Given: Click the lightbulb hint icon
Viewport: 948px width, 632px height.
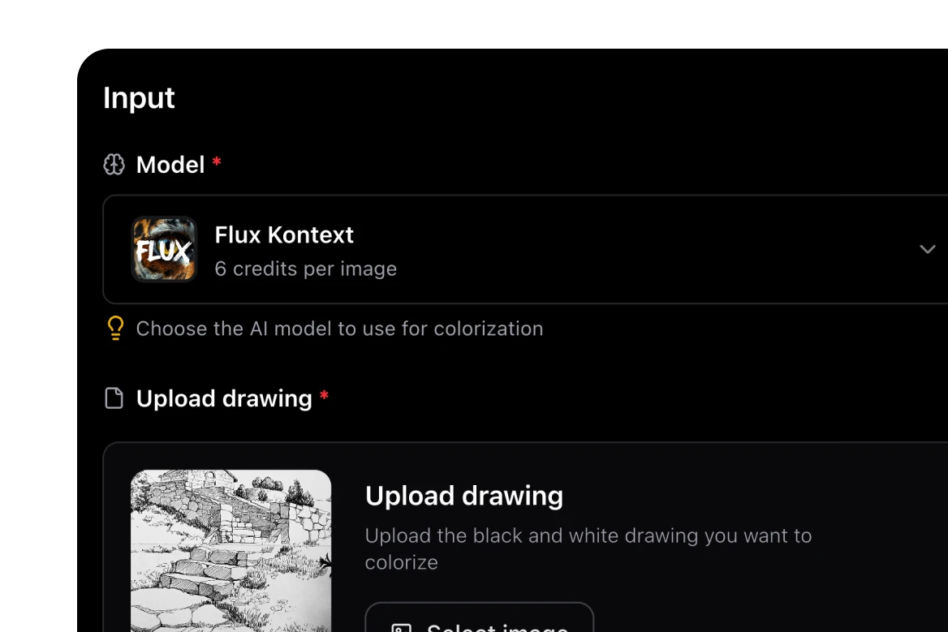Looking at the screenshot, I should [116, 328].
